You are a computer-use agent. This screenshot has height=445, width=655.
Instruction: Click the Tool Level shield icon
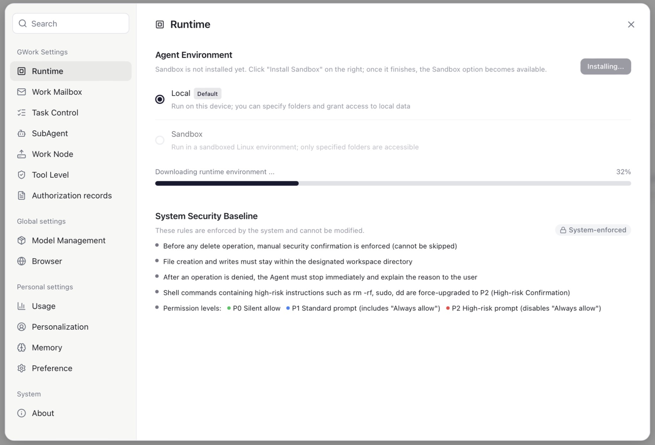pyautogui.click(x=22, y=175)
